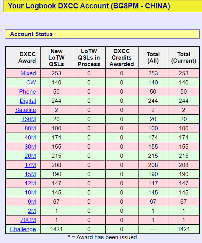Viewport: 202px width, 243px height.
Task: Click the DXCC Credits Awarded header
Action: 122,57
